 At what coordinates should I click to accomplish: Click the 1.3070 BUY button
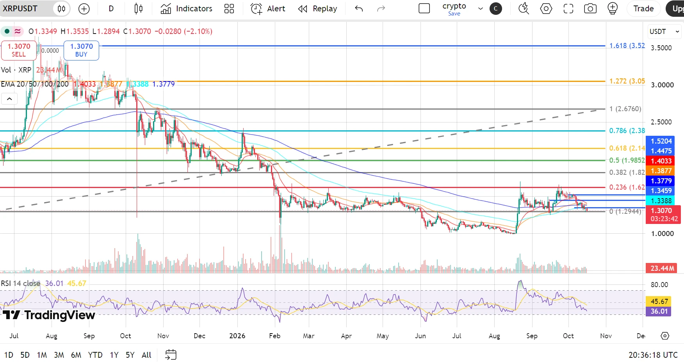[x=81, y=50]
